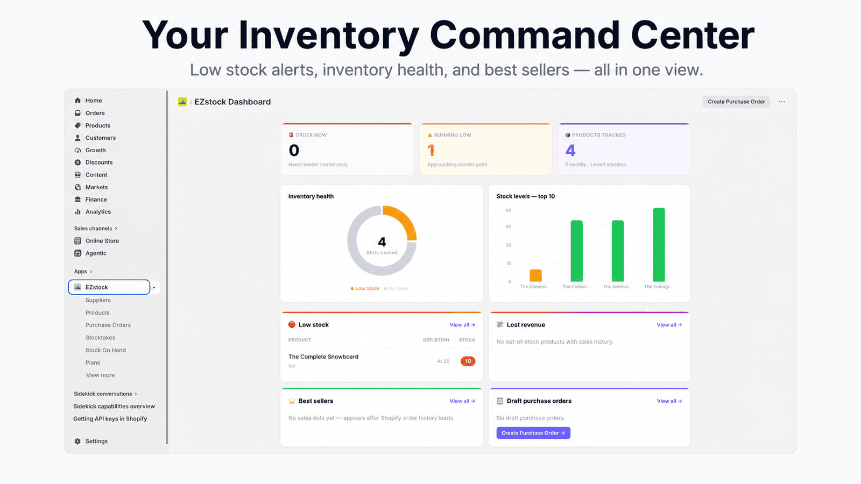The width and height of the screenshot is (861, 484).
Task: View all lost revenue items
Action: [x=669, y=325]
